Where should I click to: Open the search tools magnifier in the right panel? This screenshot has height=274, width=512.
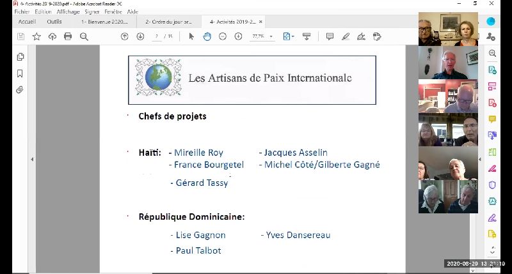point(492,53)
